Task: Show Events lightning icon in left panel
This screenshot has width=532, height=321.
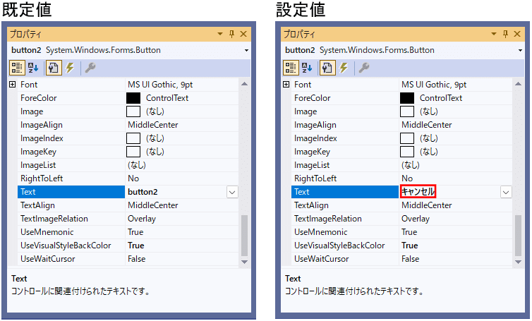Action: (70, 68)
